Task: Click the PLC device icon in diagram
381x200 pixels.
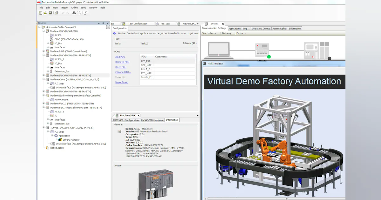Action: (x=317, y=50)
